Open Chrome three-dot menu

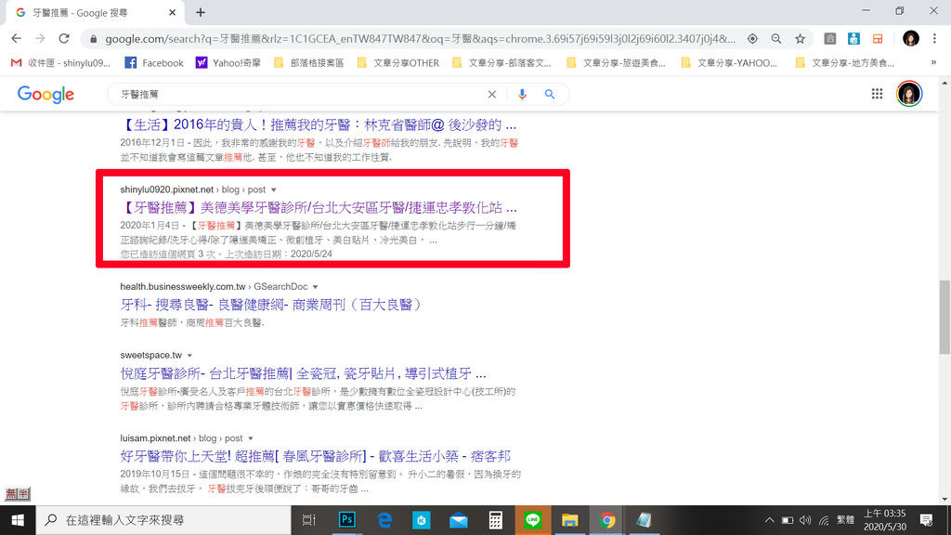point(934,39)
